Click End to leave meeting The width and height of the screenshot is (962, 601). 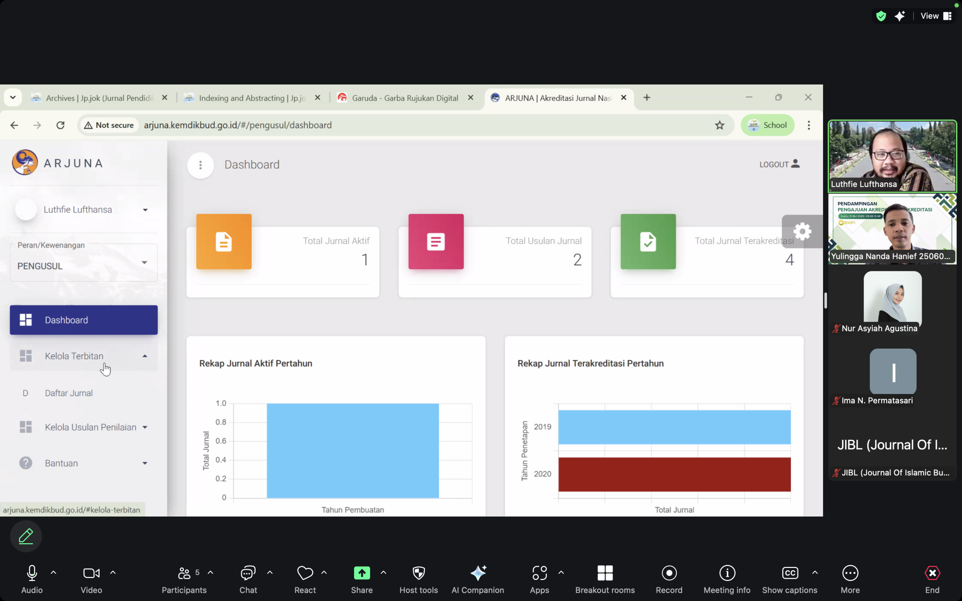932,578
